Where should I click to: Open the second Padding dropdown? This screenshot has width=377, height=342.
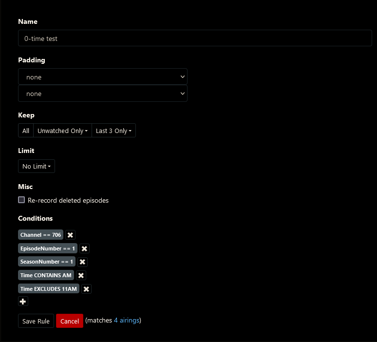tap(102, 94)
